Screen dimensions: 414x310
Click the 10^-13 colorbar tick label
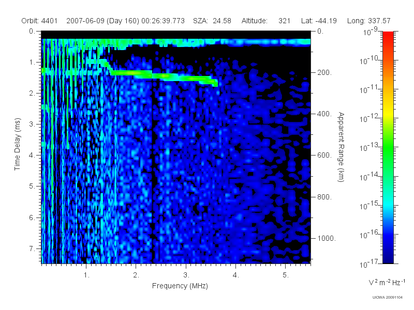click(x=369, y=148)
